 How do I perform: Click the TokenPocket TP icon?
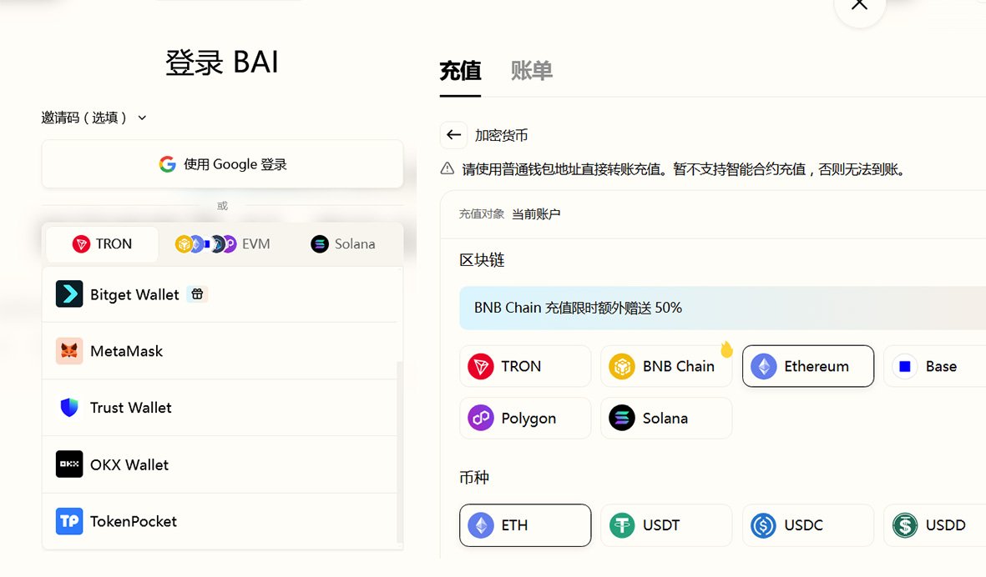tap(69, 521)
